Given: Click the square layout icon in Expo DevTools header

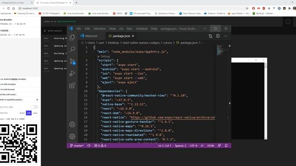Looking at the screenshot, I should coord(288,22).
